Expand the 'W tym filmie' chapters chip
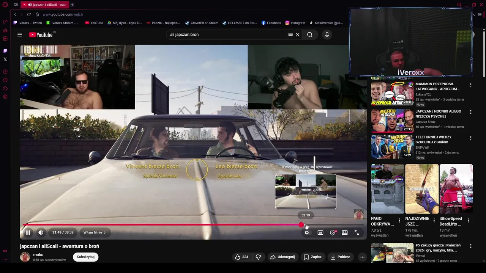486x273 pixels. [x=95, y=232]
